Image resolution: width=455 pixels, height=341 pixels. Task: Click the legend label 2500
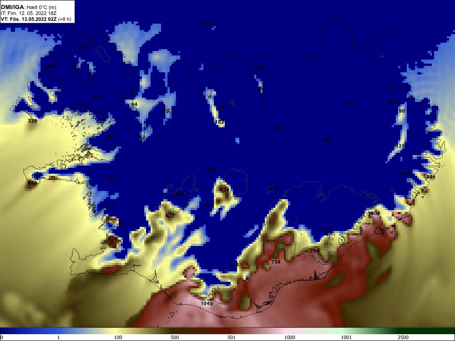click(x=403, y=337)
